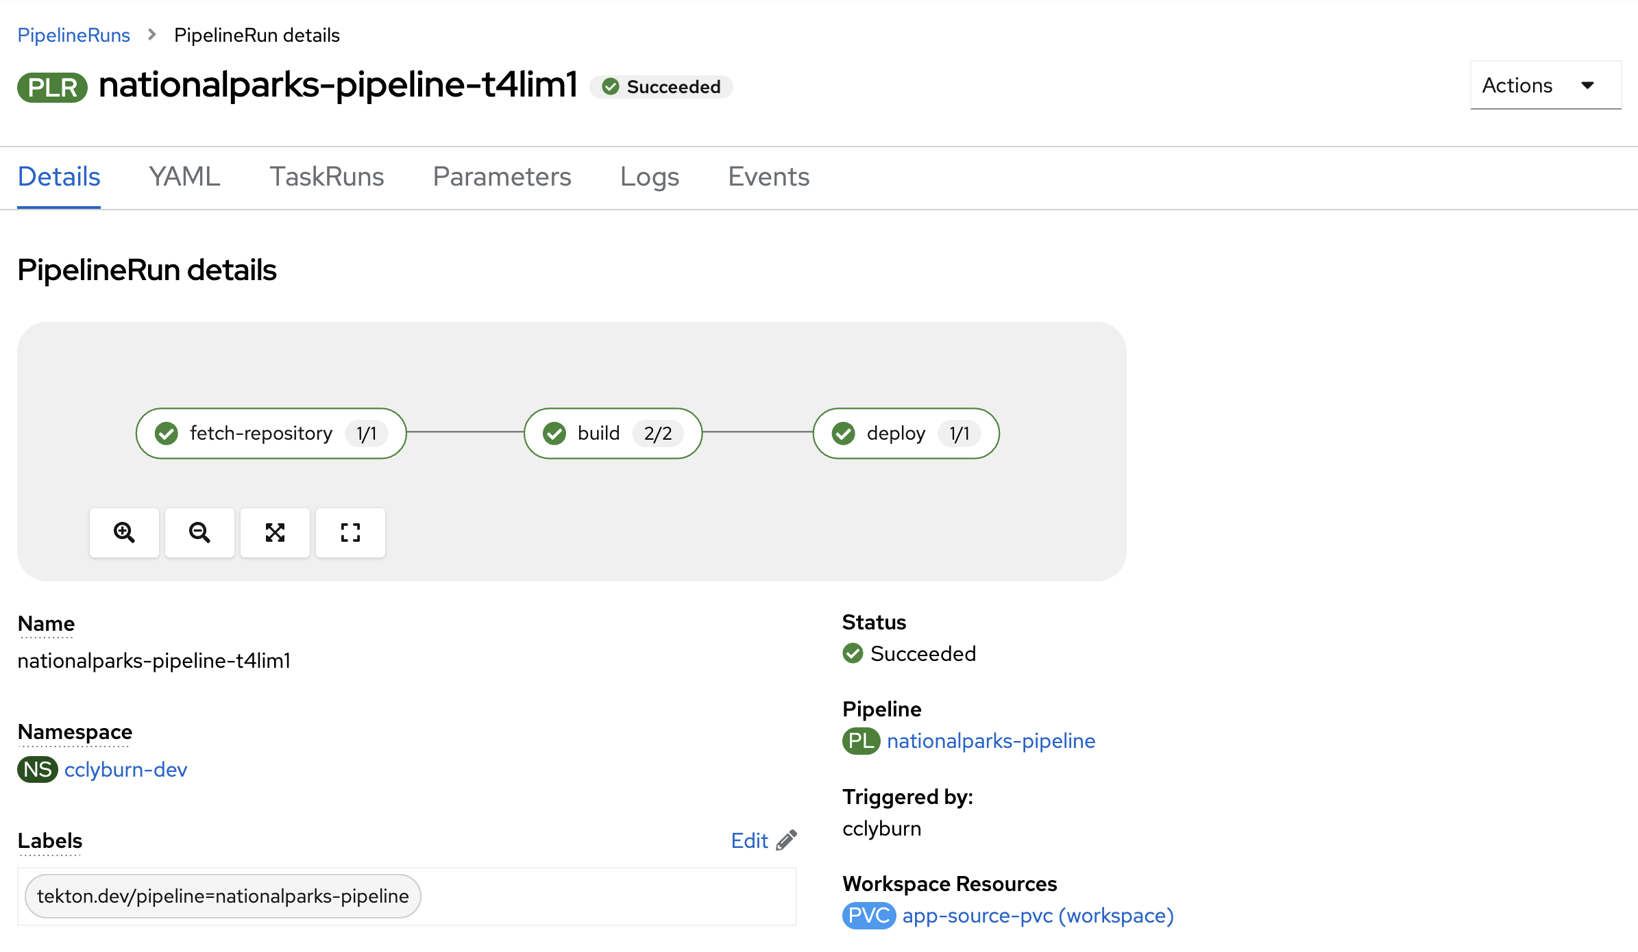Click the Pipeline field heading
Screen dimensions: 1638x952
pos(882,709)
